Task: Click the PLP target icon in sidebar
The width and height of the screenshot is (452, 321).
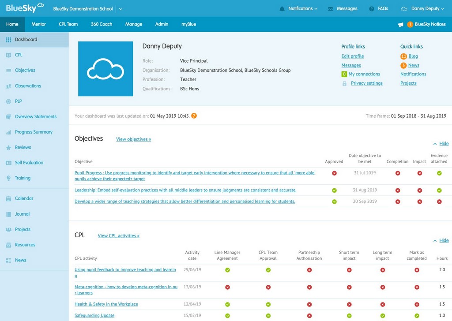Action: coord(9,101)
